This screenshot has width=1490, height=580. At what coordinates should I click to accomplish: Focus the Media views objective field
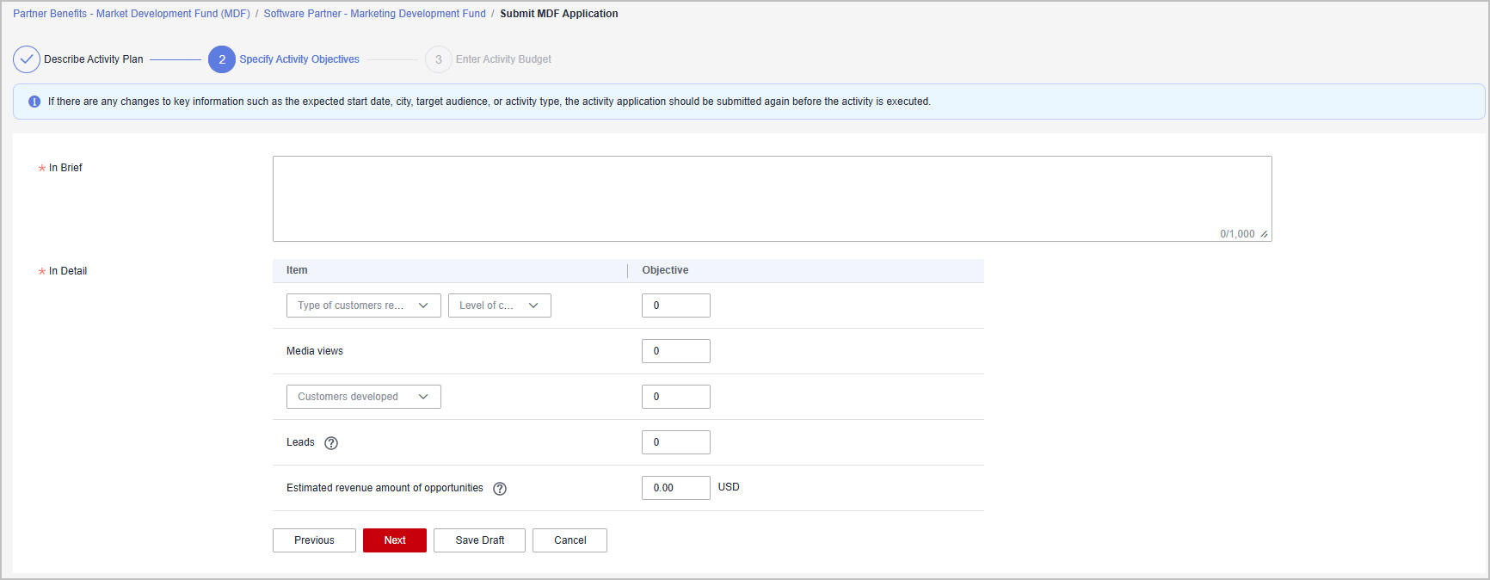pos(675,351)
